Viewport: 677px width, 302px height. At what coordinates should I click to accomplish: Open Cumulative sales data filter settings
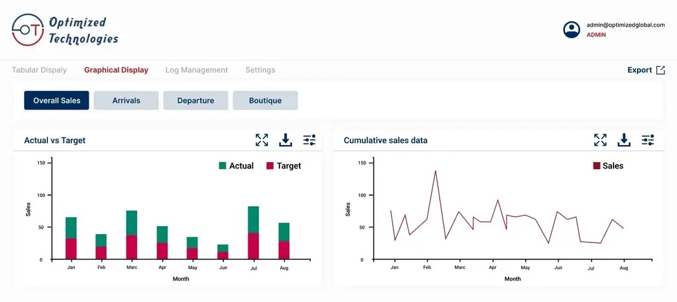click(x=648, y=140)
